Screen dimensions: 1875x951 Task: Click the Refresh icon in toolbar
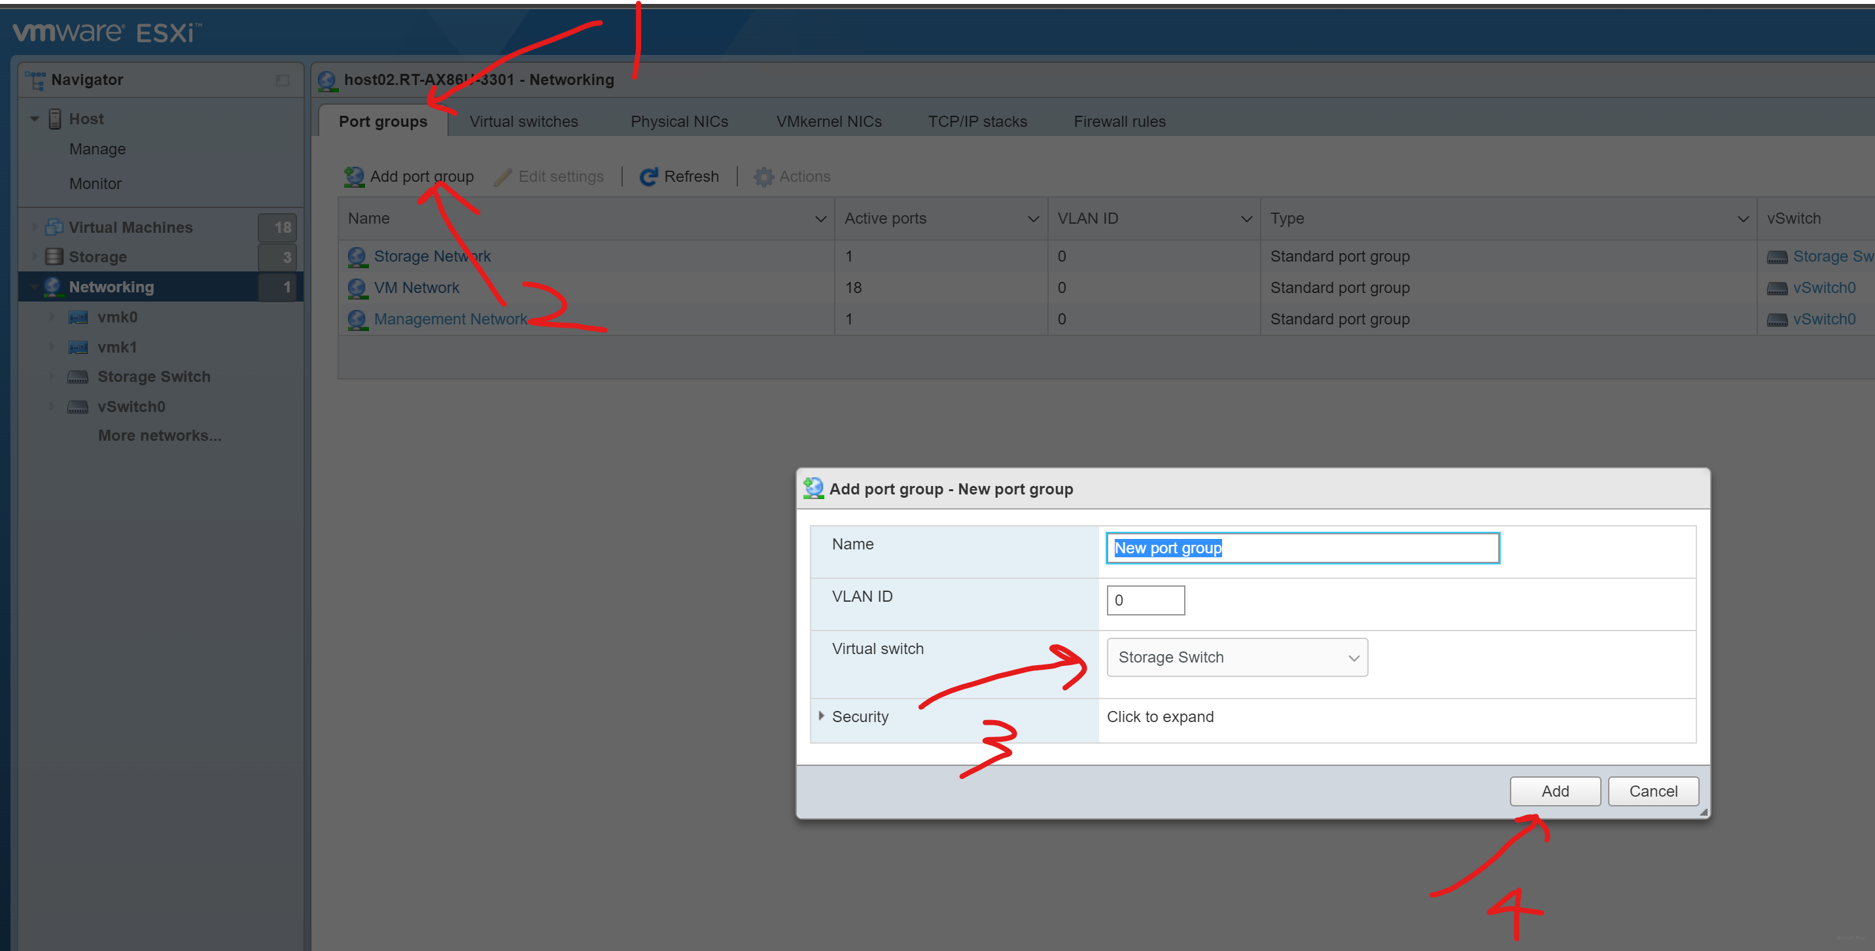(648, 177)
